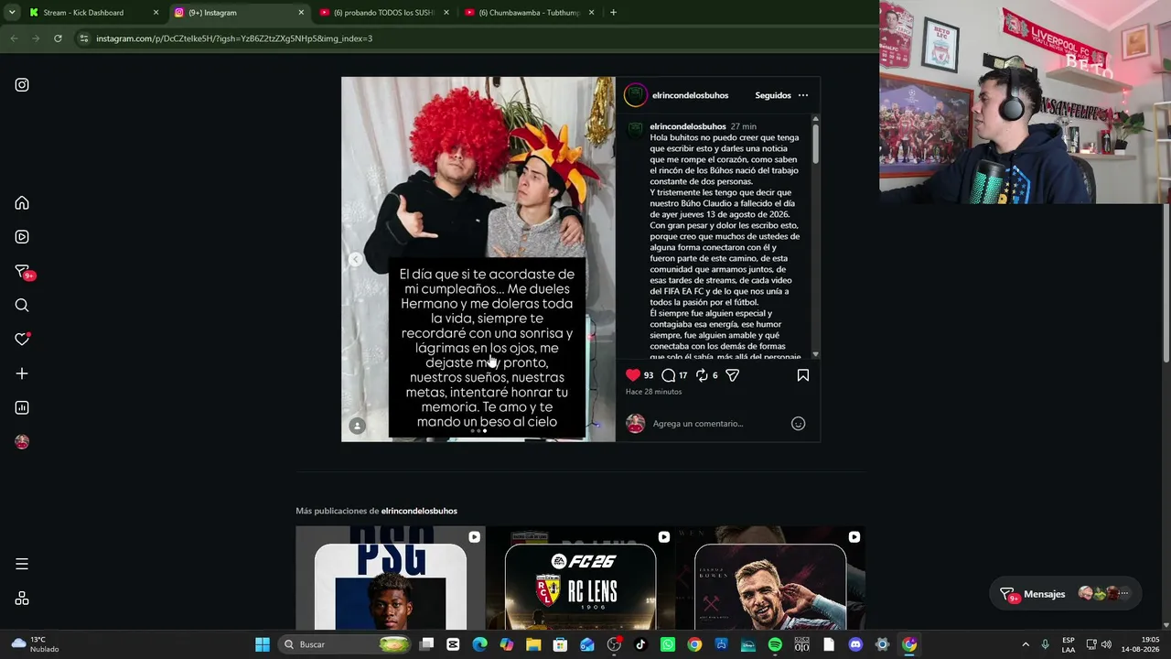Viewport: 1171px width, 659px height.
Task: Open the Windows Start menu
Action: (263, 644)
